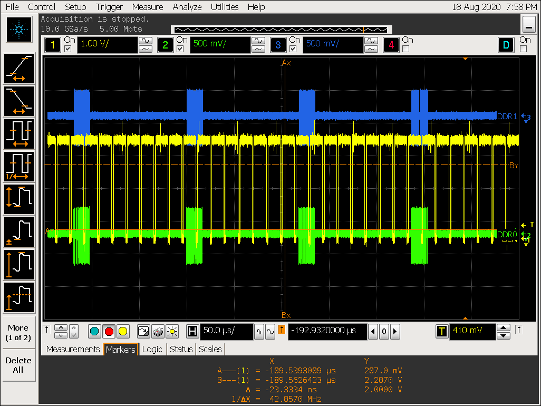541x406 pixels.
Task: Reset horizontal position to zero
Action: click(384, 332)
